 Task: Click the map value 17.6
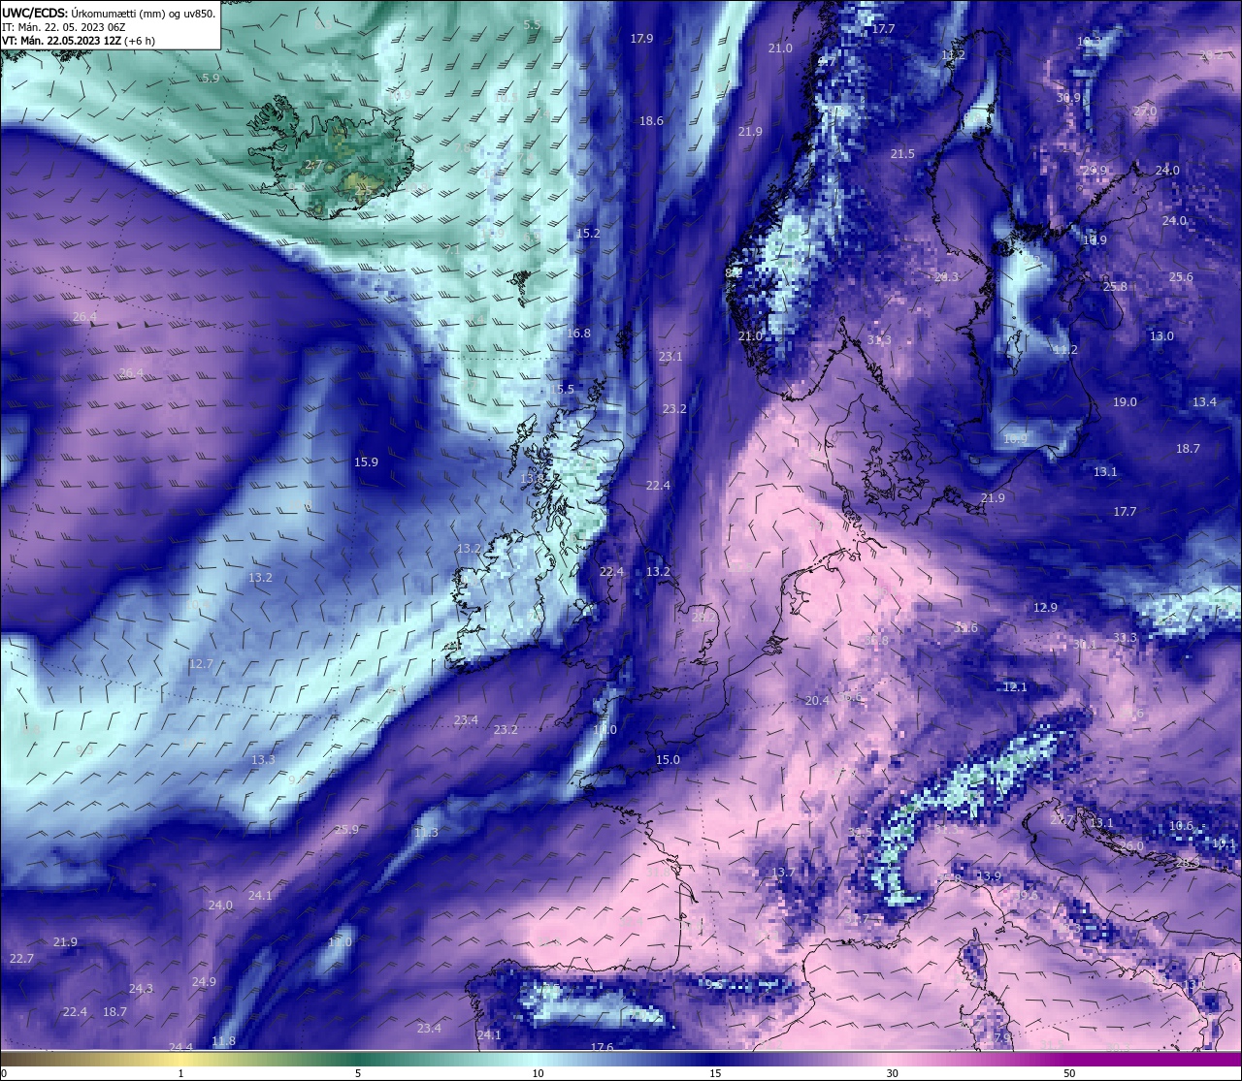click(602, 1048)
